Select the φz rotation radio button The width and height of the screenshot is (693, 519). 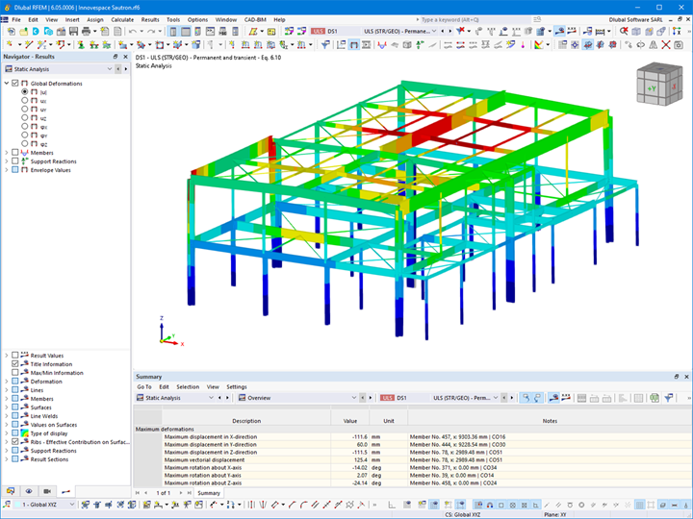coord(25,144)
